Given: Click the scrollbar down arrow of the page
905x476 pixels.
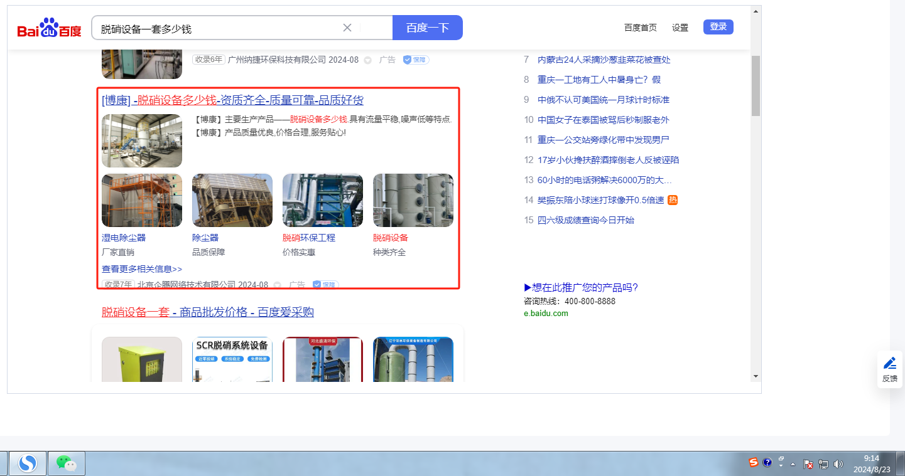Looking at the screenshot, I should tap(756, 376).
